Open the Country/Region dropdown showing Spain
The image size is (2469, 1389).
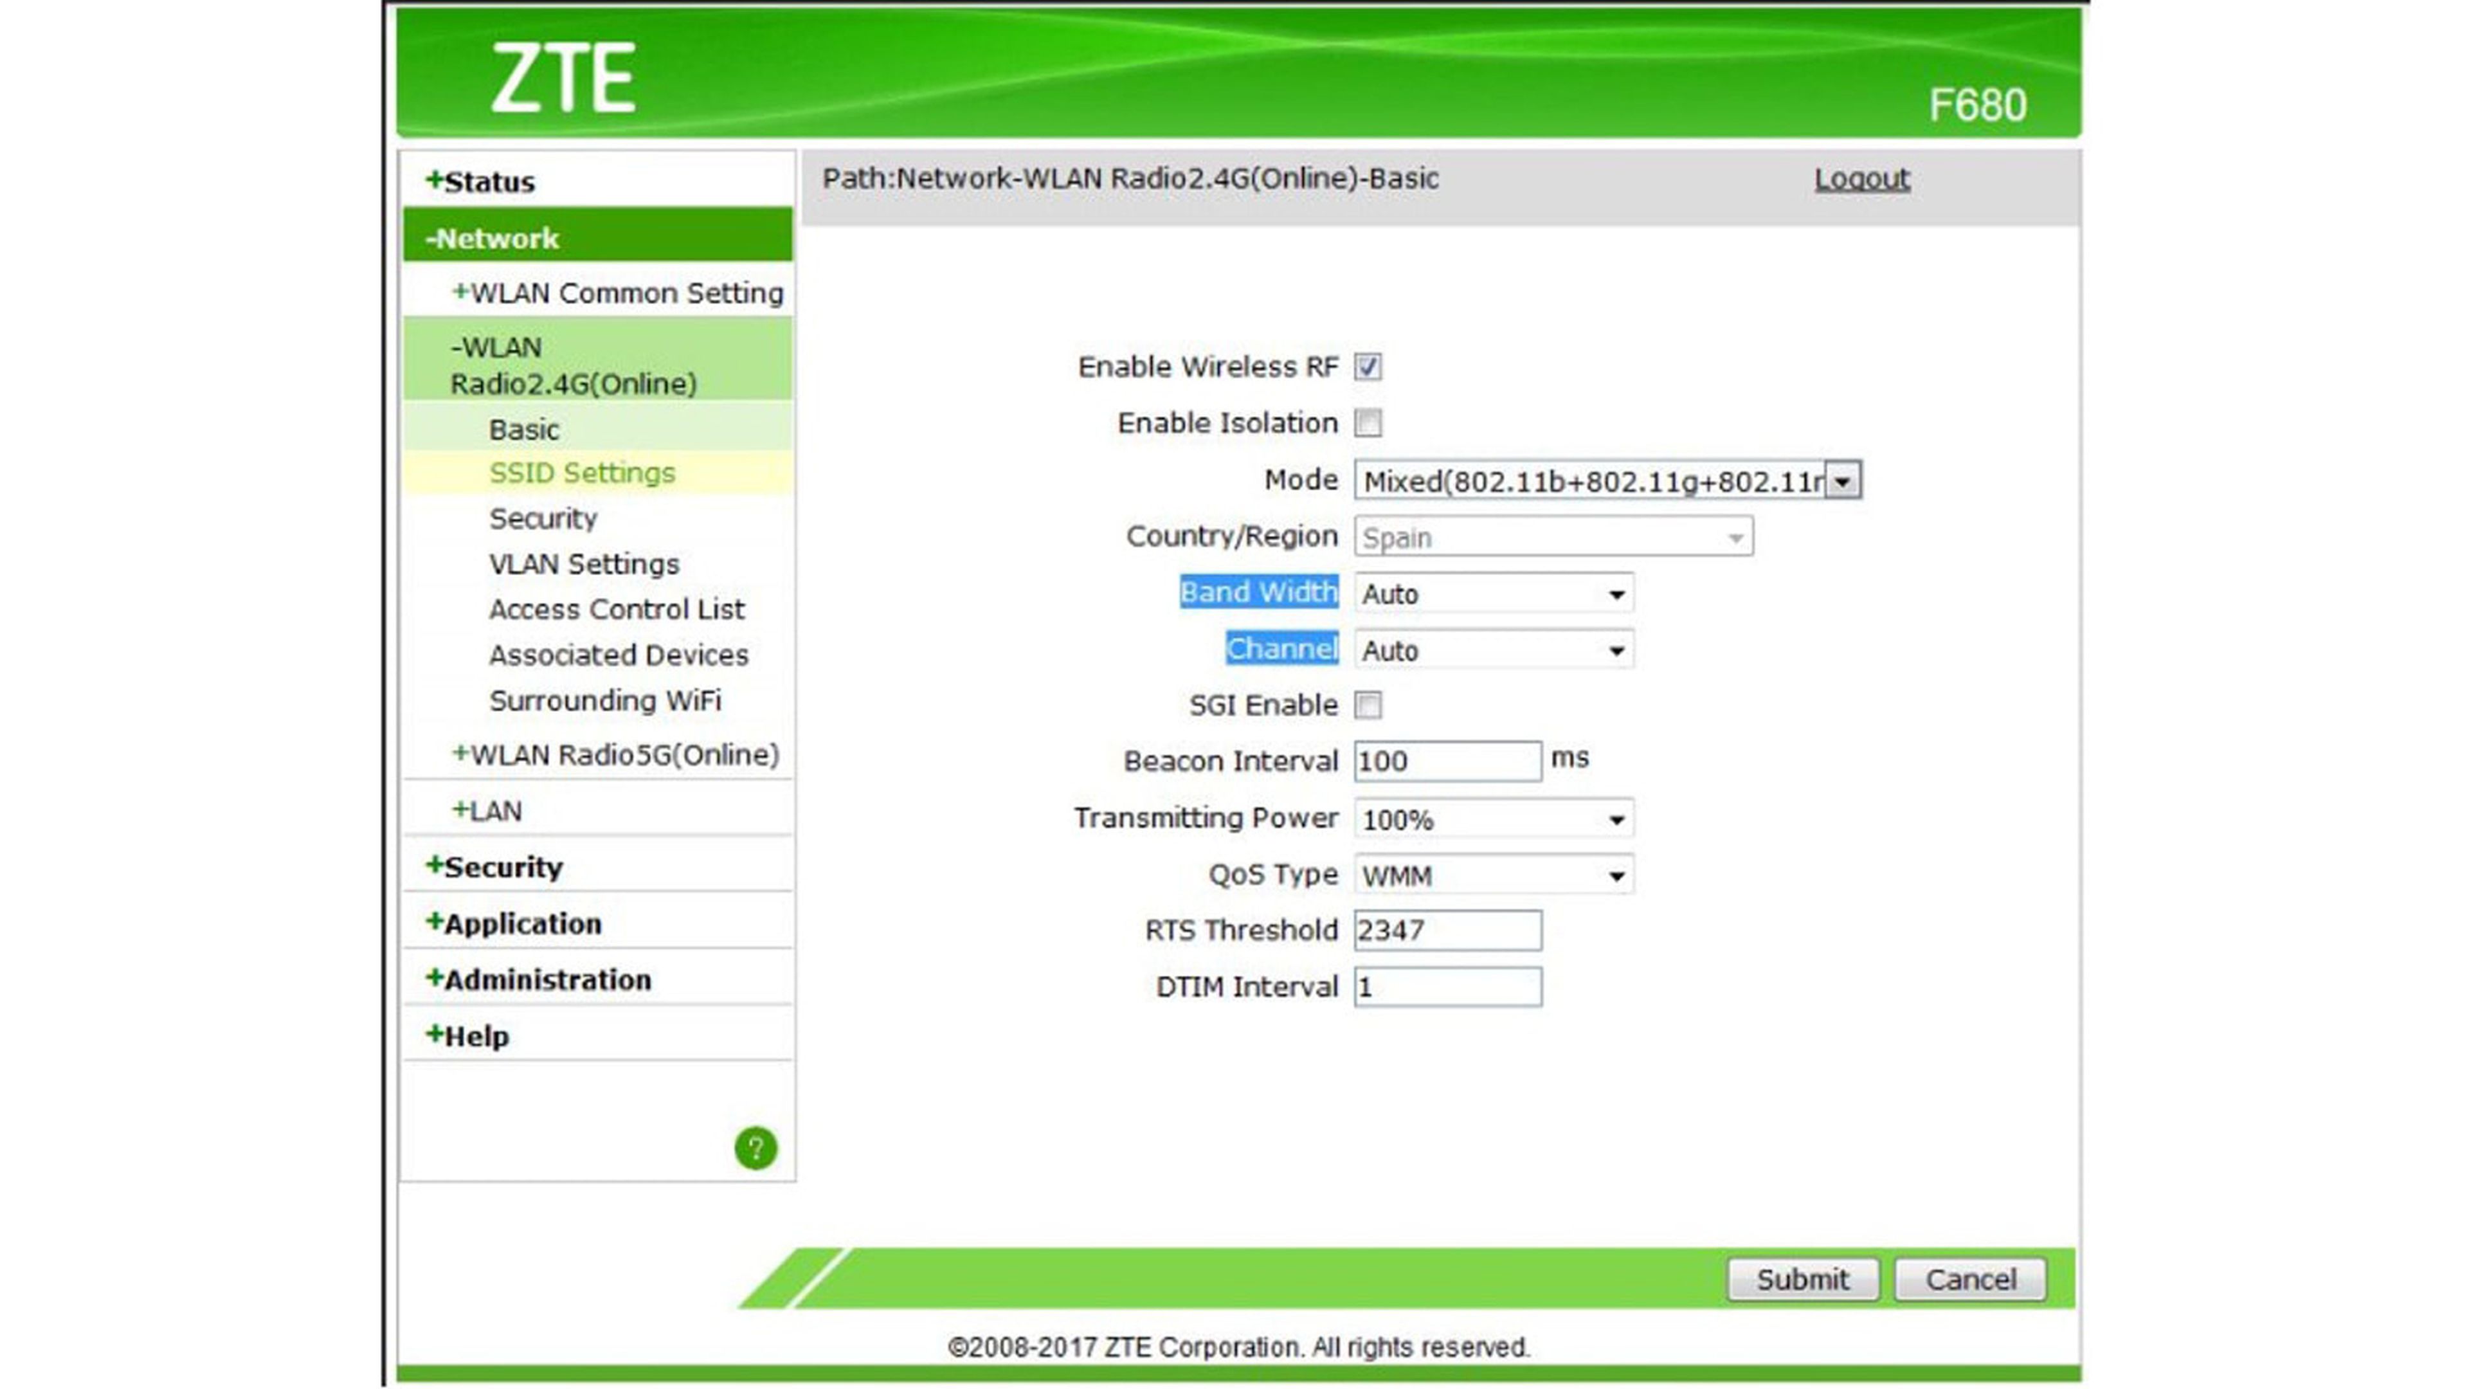(1553, 537)
